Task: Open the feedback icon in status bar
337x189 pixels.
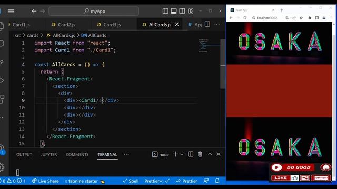Action: coord(206,181)
